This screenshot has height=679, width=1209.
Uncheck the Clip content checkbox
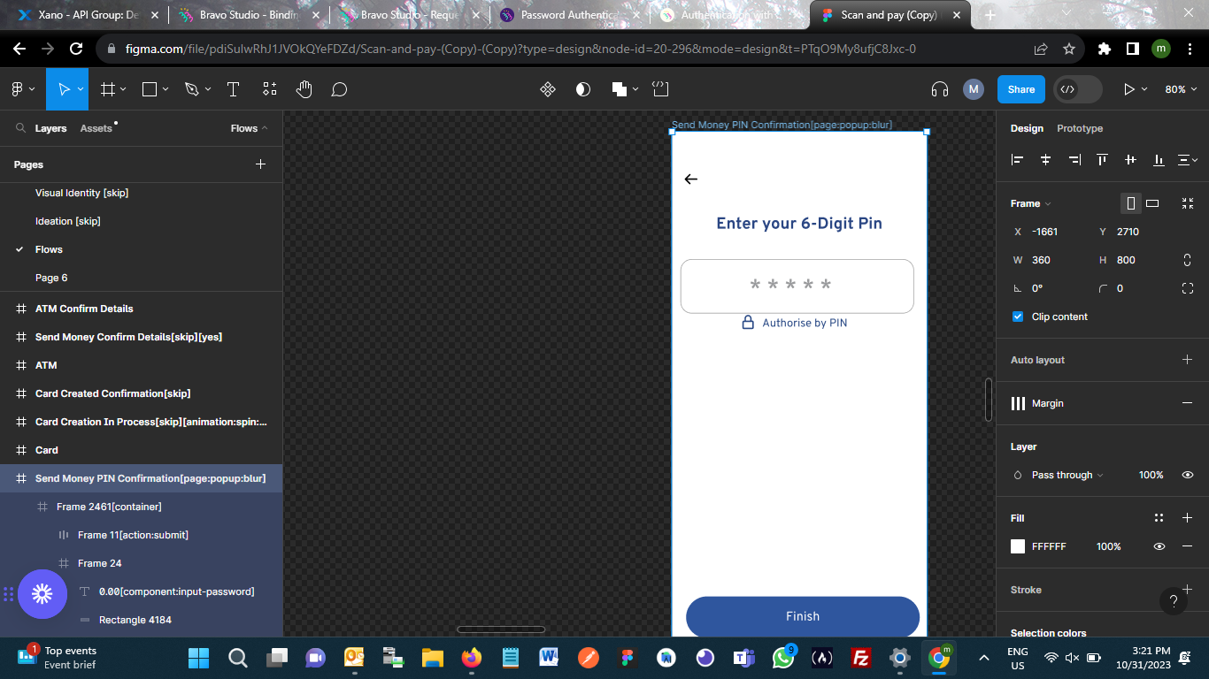tap(1018, 317)
